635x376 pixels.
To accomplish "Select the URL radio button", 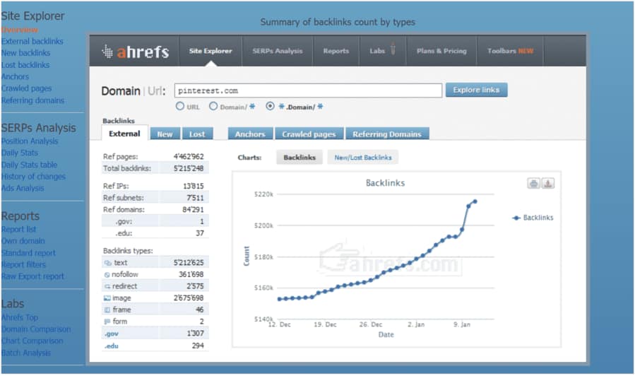I will pyautogui.click(x=180, y=106).
